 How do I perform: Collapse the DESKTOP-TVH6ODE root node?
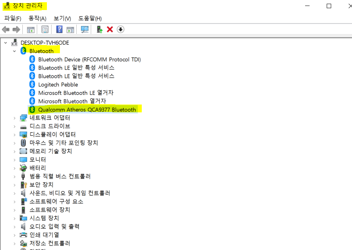click(6, 43)
